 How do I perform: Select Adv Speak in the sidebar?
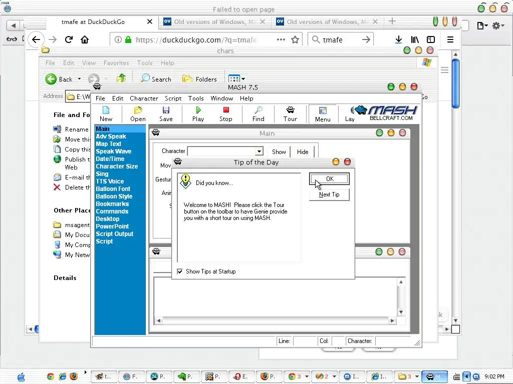[x=111, y=136]
